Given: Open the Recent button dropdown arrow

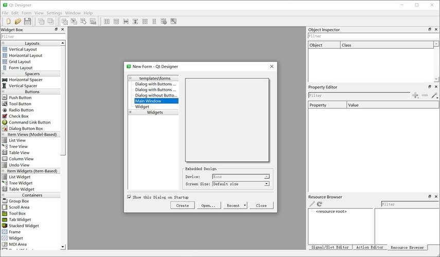Looking at the screenshot, I should (244, 206).
